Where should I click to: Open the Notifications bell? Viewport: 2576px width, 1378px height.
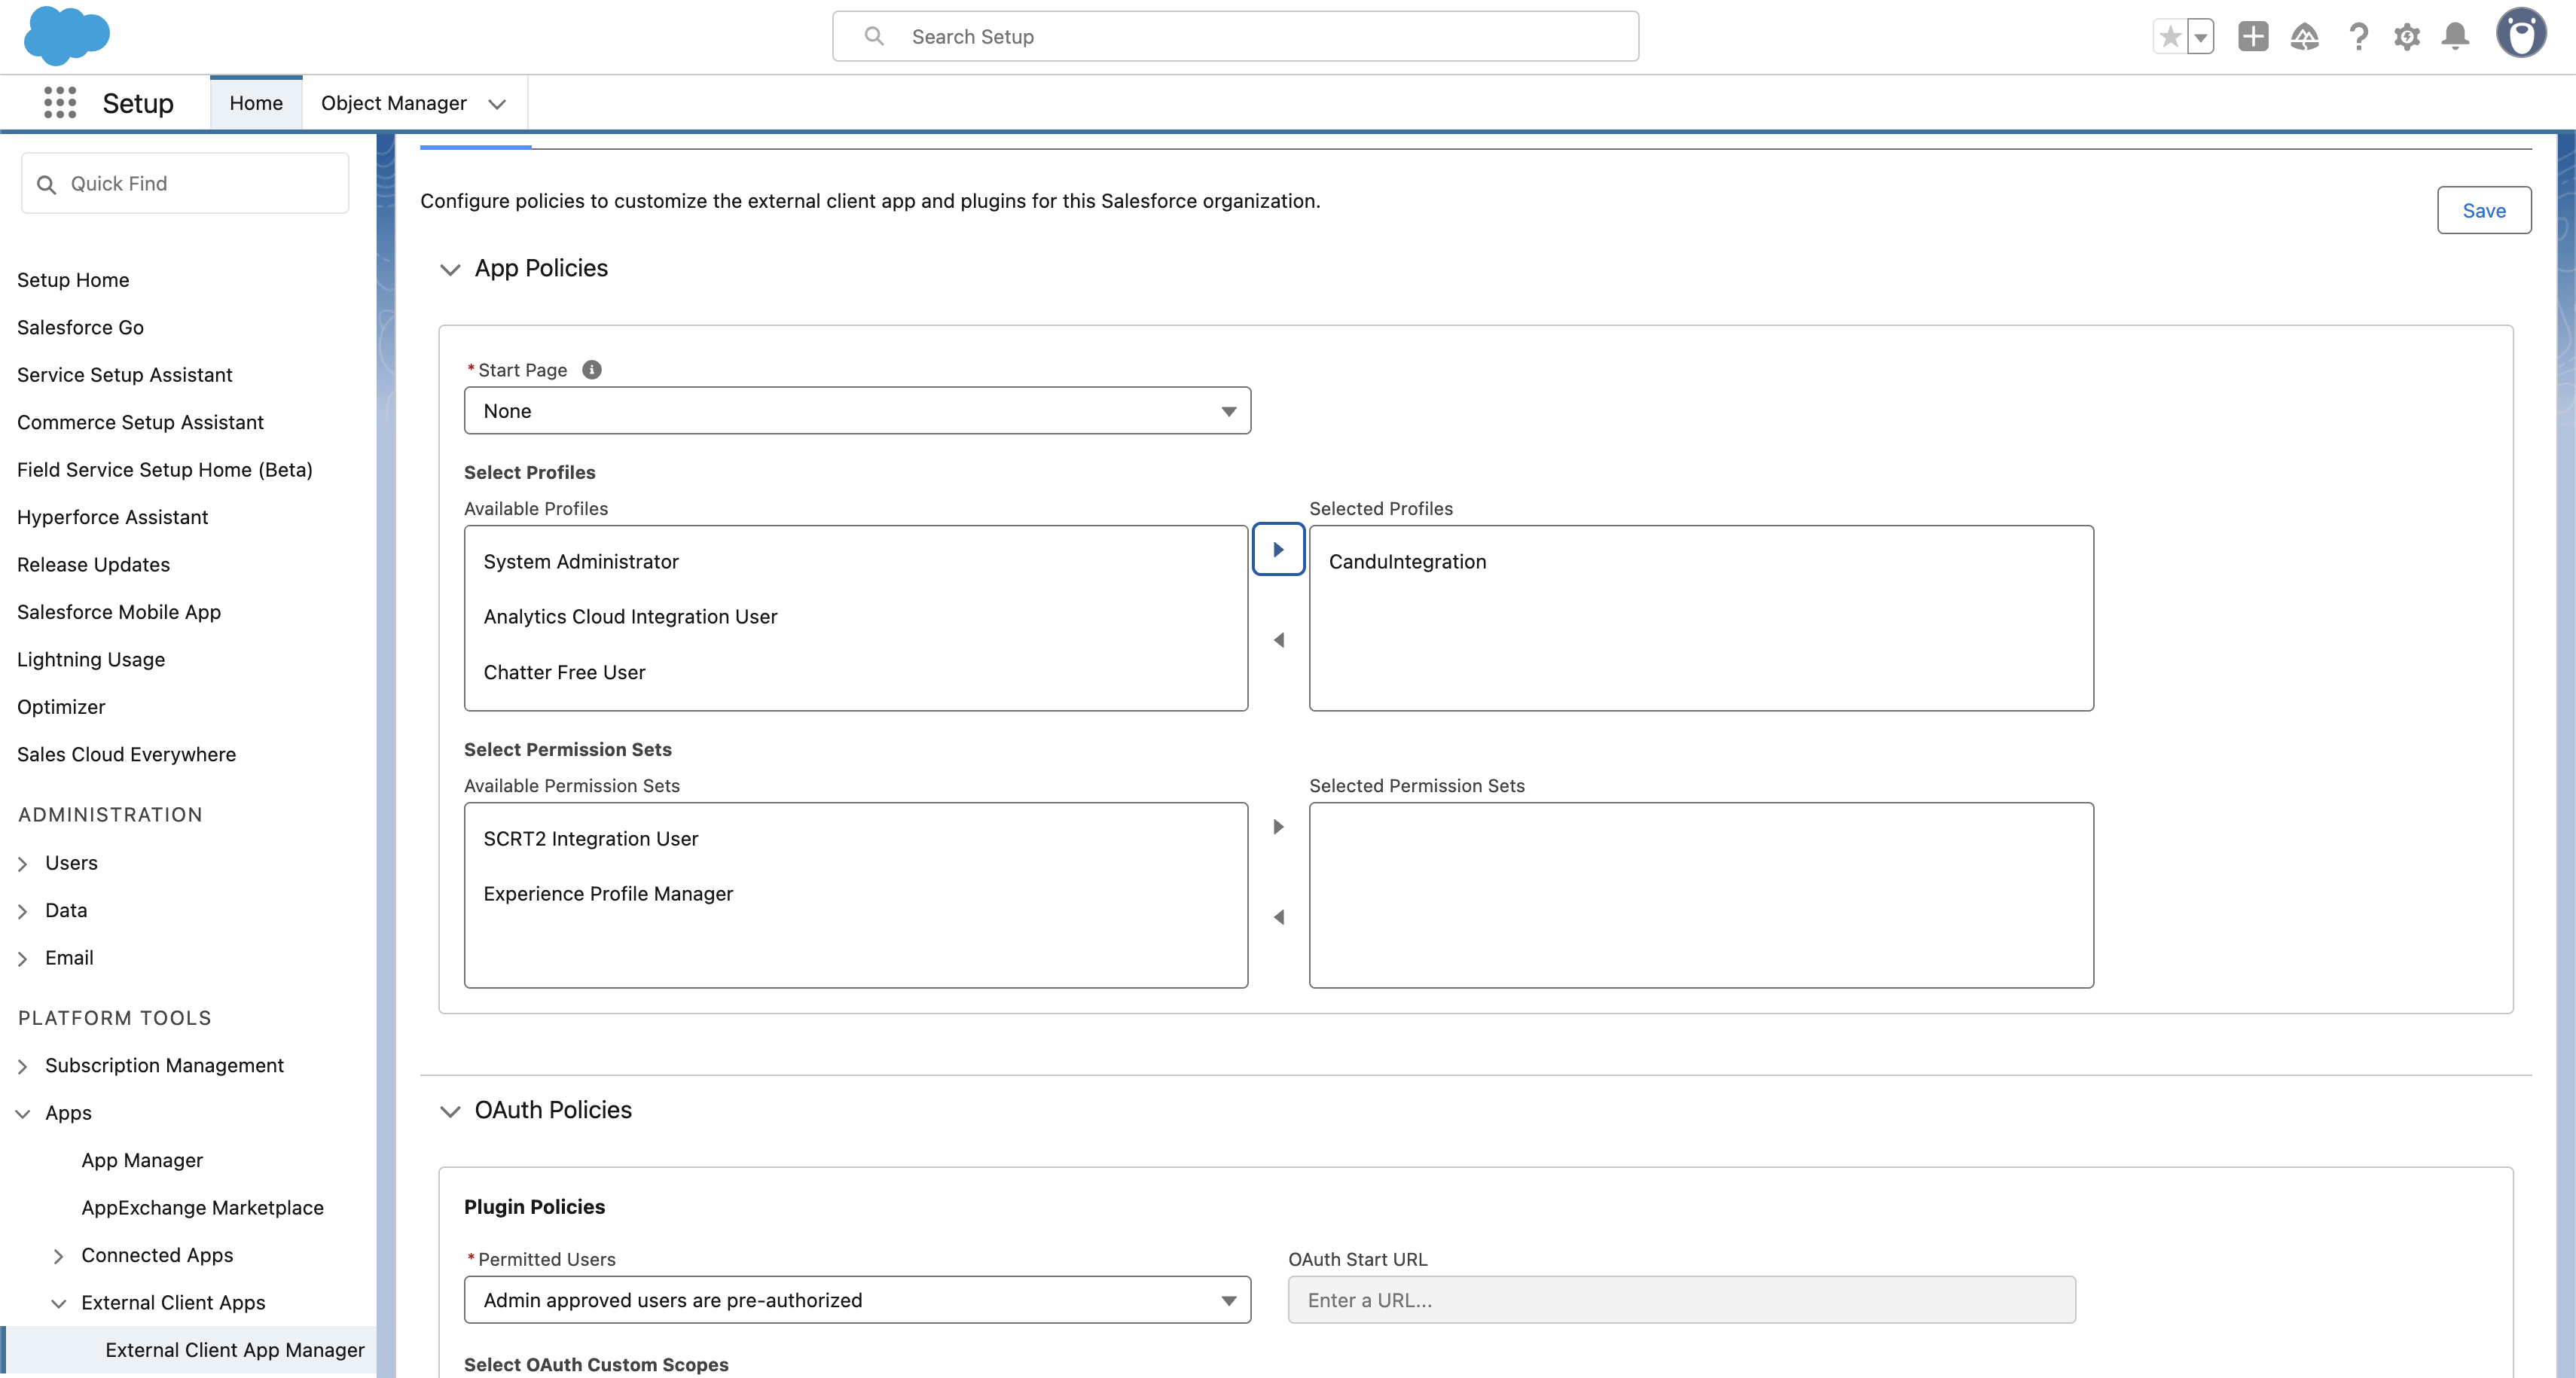[2455, 37]
